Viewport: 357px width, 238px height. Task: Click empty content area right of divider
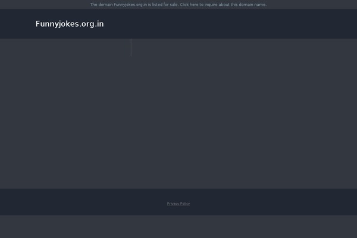(244, 114)
